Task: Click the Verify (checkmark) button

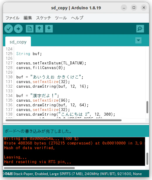Action: pyautogui.click(x=9, y=29)
